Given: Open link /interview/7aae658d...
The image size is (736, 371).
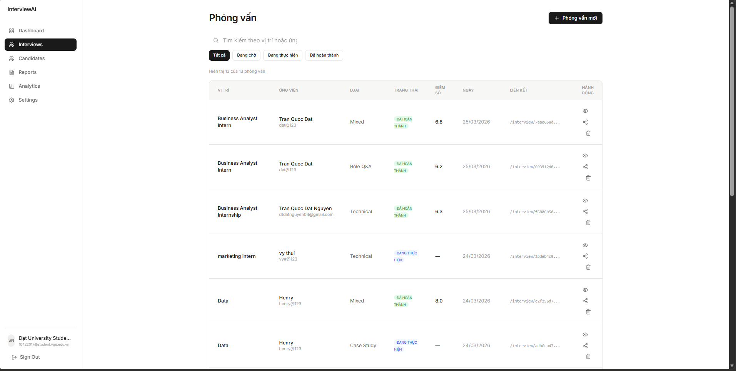Looking at the screenshot, I should coord(535,122).
